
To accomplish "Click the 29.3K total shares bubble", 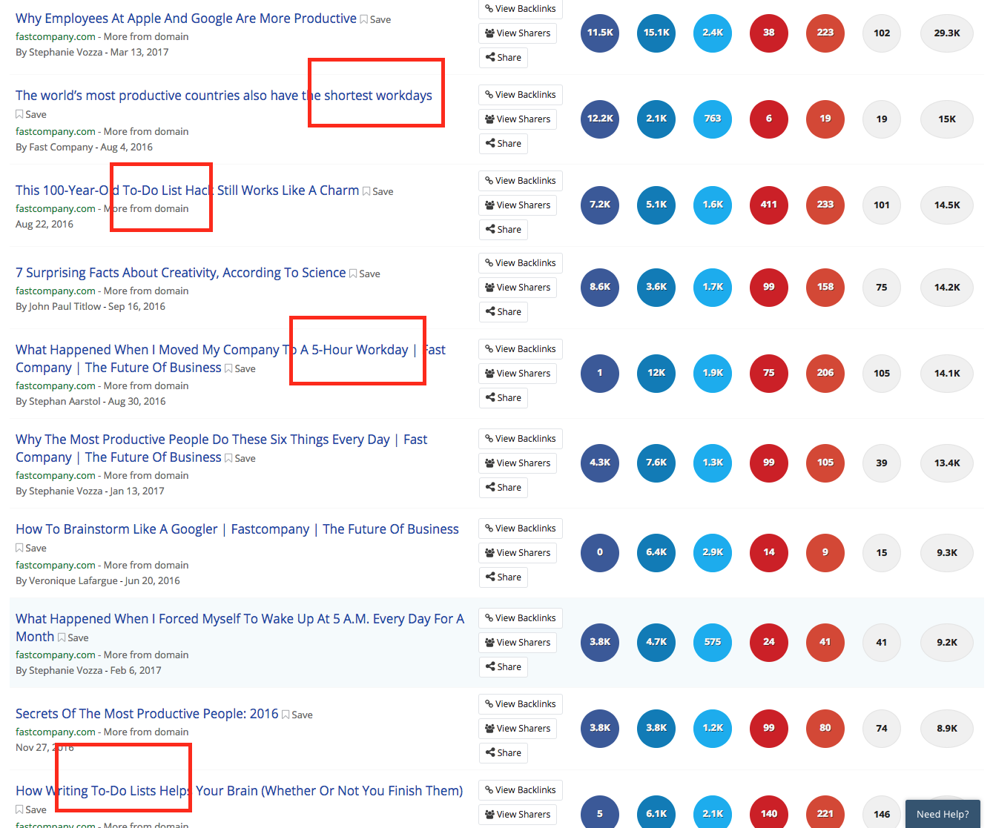I will tap(946, 33).
